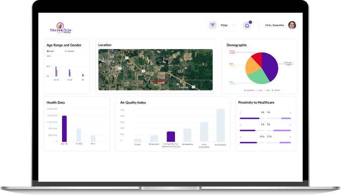The height and width of the screenshot is (195, 341).
Task: Open the Filter dropdown chevron
Action: [x=233, y=25]
